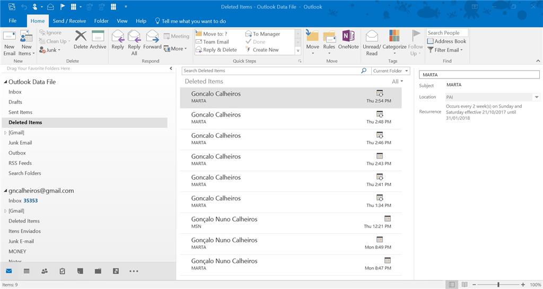Switch to the Send / Receive tab
This screenshot has height=289, width=543.
pyautogui.click(x=69, y=21)
